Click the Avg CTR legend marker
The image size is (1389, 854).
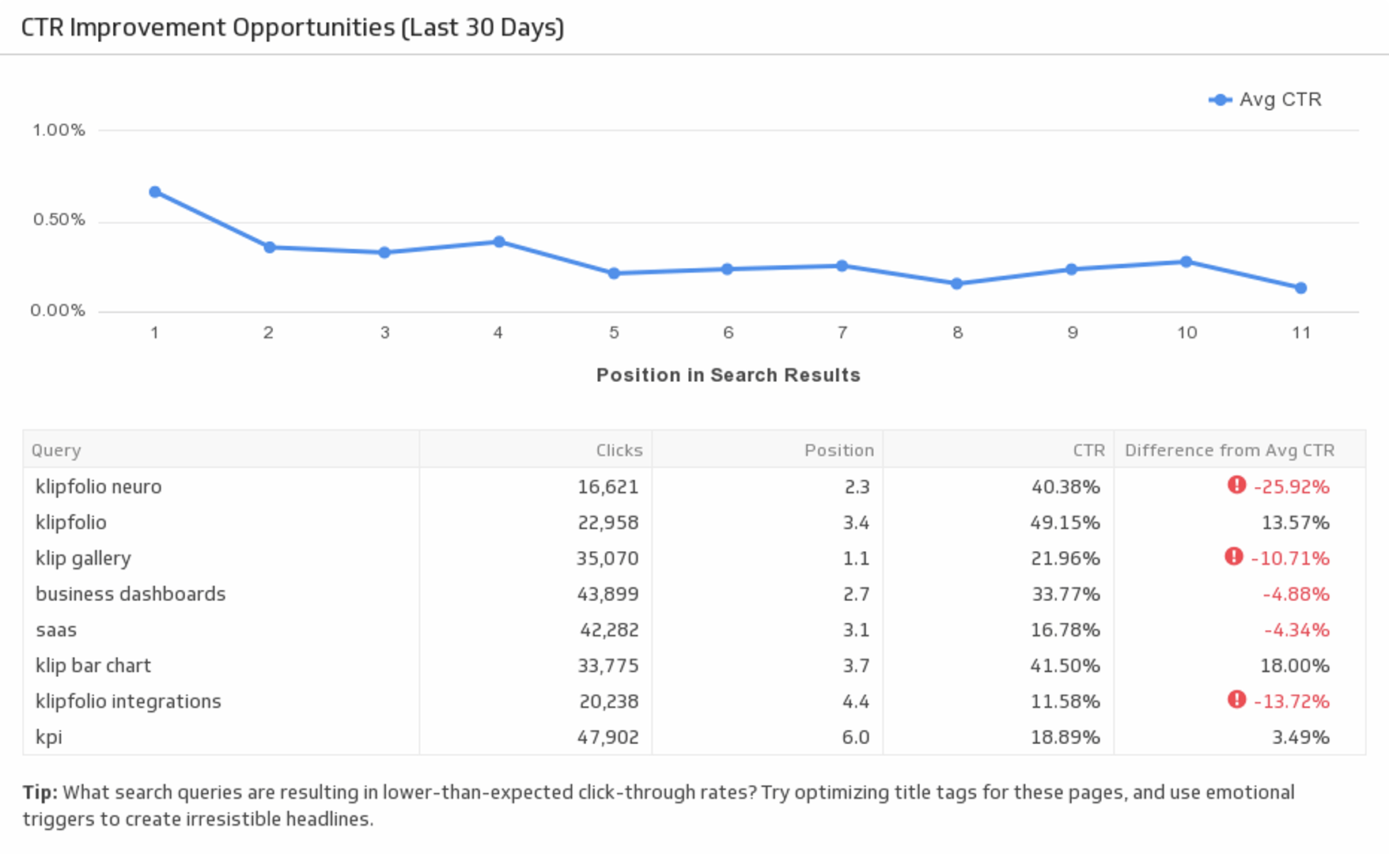1221,100
